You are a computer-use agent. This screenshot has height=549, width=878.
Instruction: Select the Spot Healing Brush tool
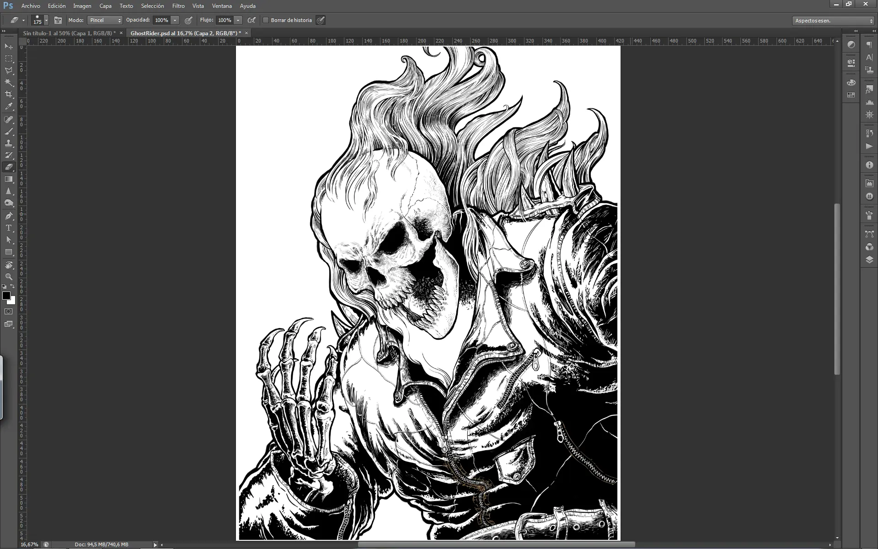pyautogui.click(x=9, y=119)
